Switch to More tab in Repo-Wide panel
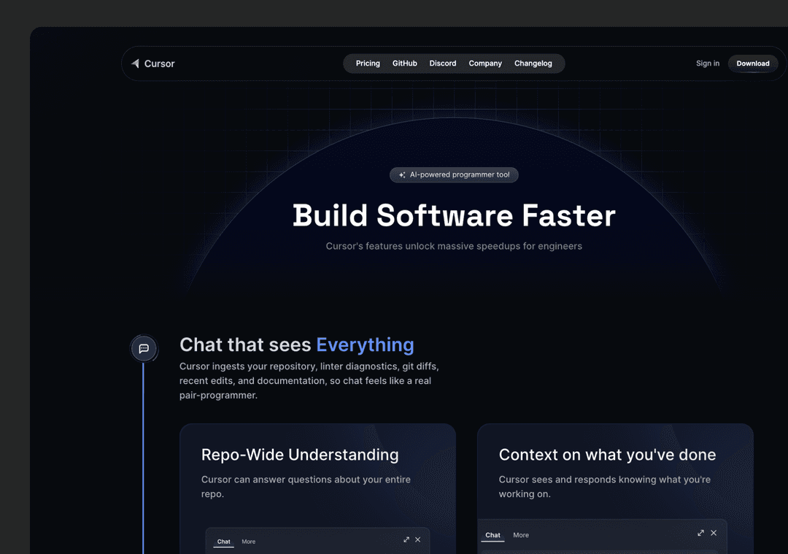The image size is (788, 554). (249, 542)
